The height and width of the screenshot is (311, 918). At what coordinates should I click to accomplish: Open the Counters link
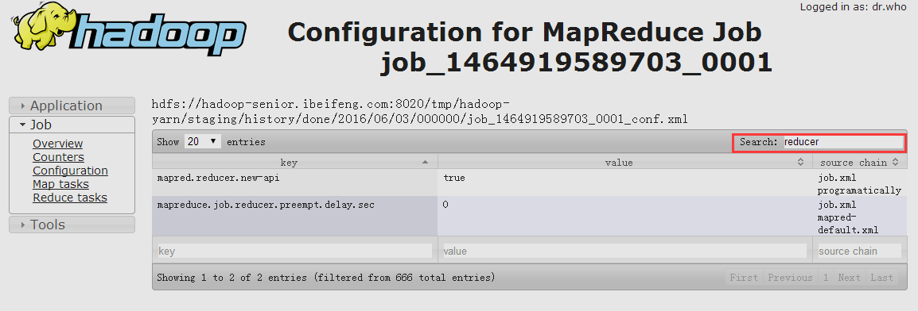58,157
